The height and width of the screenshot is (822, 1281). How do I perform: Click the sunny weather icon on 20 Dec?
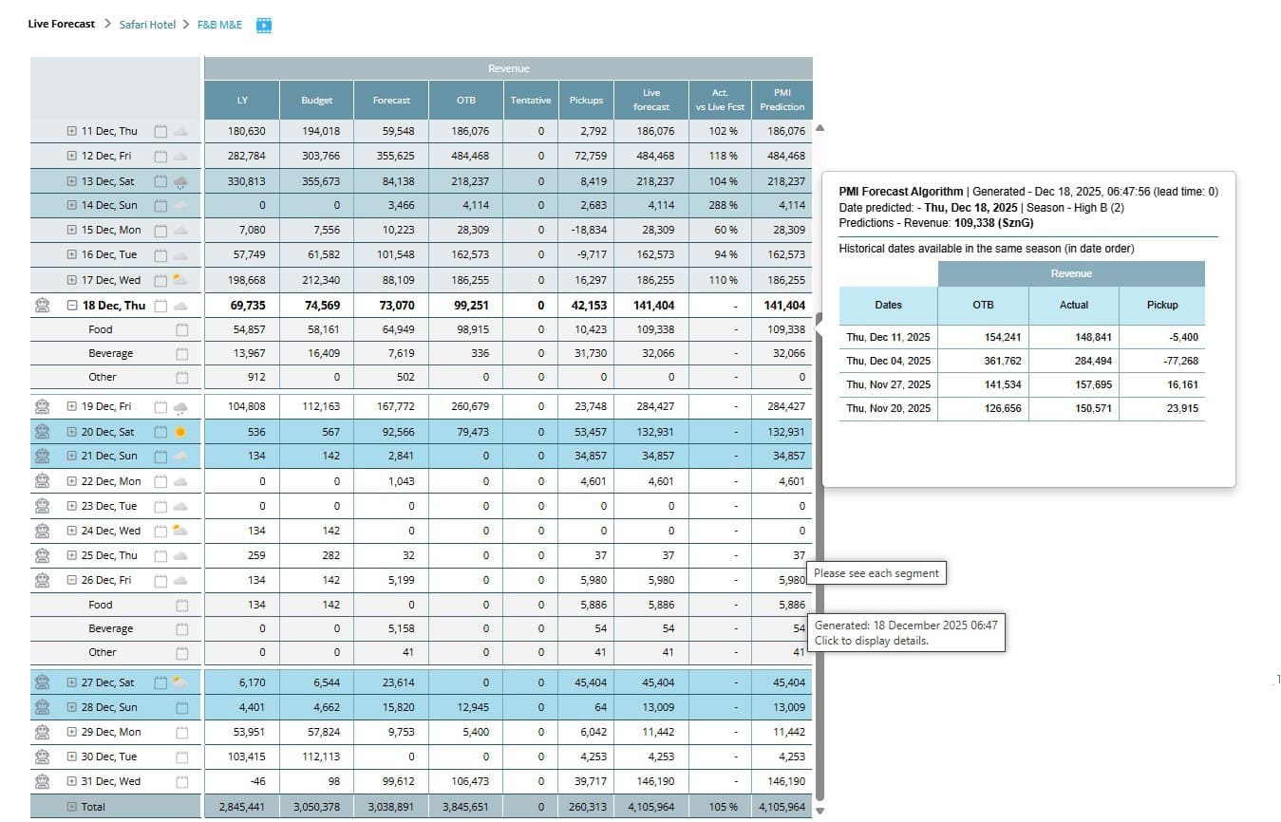[180, 432]
